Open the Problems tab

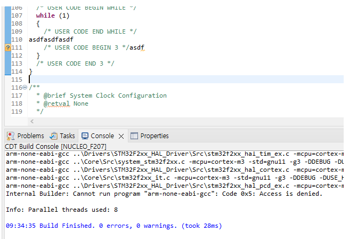(x=25, y=136)
